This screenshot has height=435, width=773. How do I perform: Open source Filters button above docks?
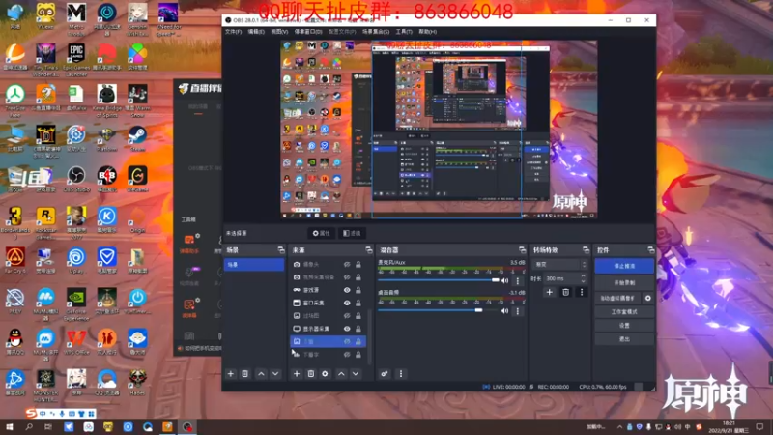[x=352, y=233]
